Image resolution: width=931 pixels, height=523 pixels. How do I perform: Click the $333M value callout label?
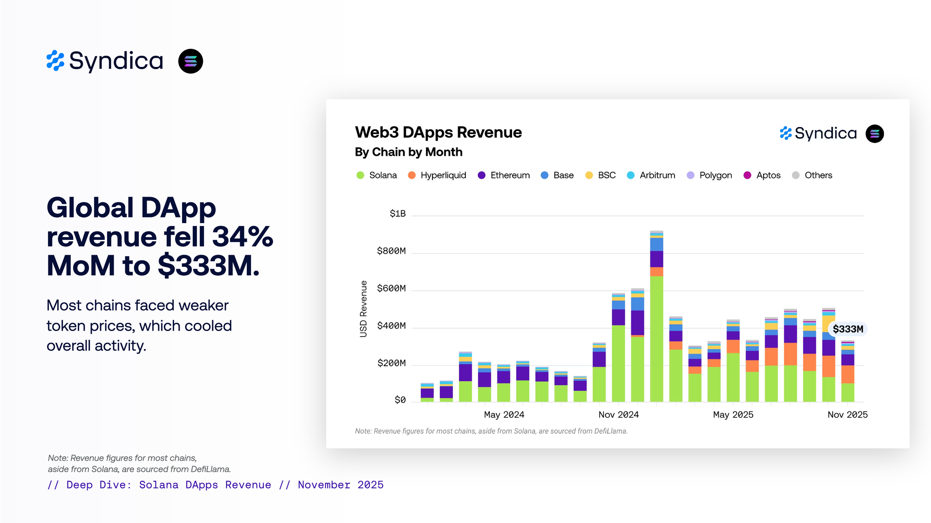(848, 329)
